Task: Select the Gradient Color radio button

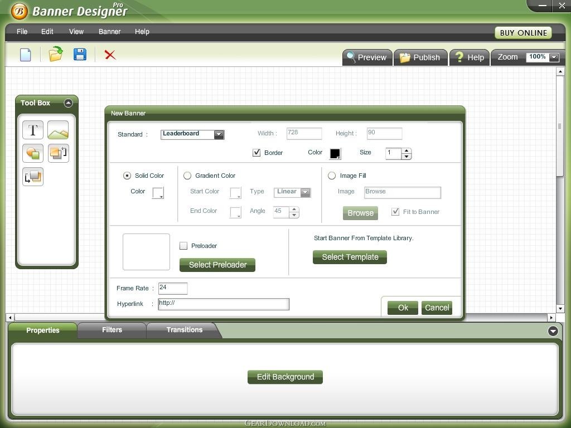Action: 187,176
